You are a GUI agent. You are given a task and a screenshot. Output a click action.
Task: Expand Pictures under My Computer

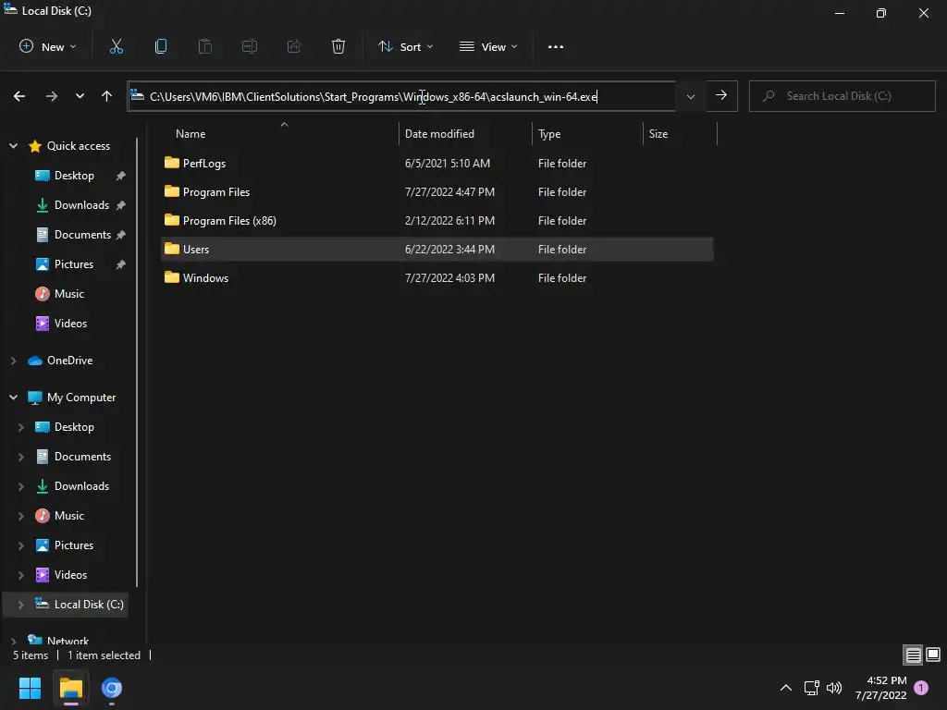21,545
